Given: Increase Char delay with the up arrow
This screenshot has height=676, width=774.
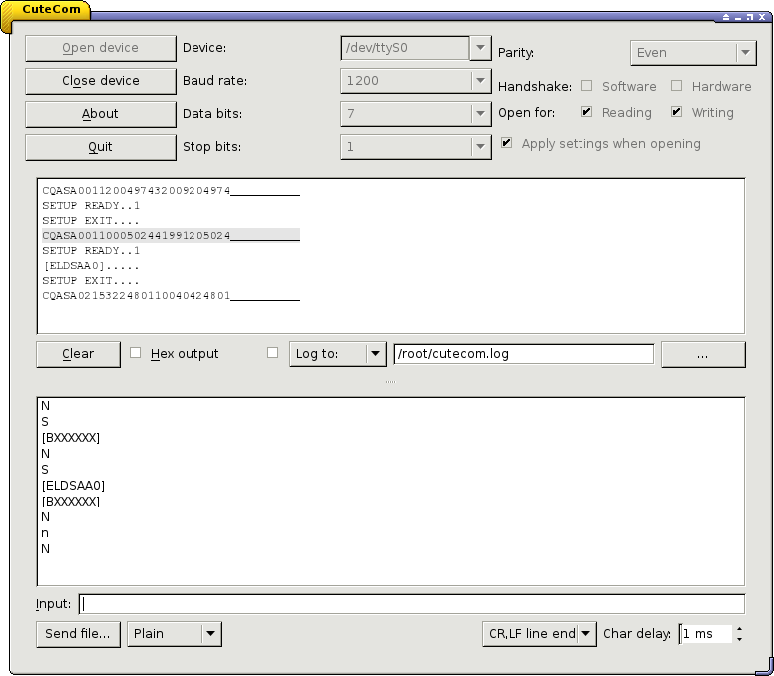Looking at the screenshot, I should (x=738, y=629).
